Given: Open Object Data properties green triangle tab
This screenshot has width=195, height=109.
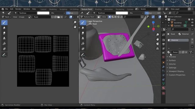Looking at the screenshot, I should (163, 84).
